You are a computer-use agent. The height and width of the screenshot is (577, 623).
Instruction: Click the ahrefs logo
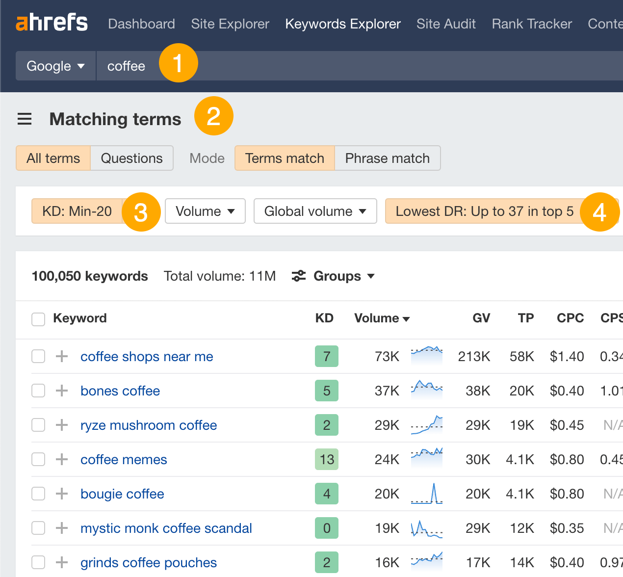pyautogui.click(x=52, y=22)
